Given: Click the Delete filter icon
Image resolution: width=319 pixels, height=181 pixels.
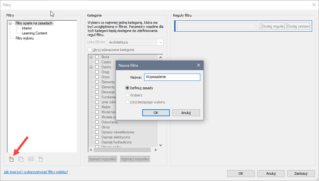Looking at the screenshot, I should (40, 159).
